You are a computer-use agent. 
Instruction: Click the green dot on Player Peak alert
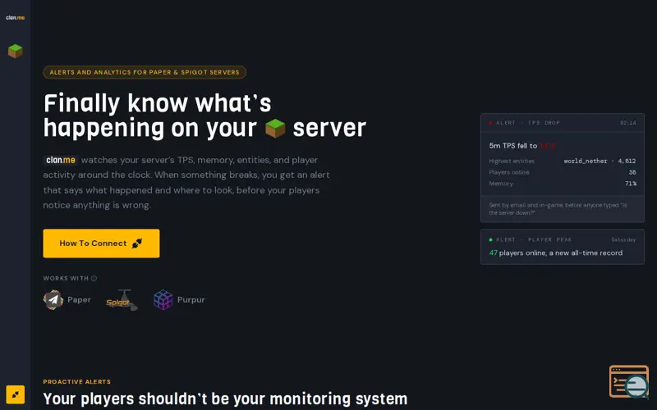pyautogui.click(x=490, y=239)
